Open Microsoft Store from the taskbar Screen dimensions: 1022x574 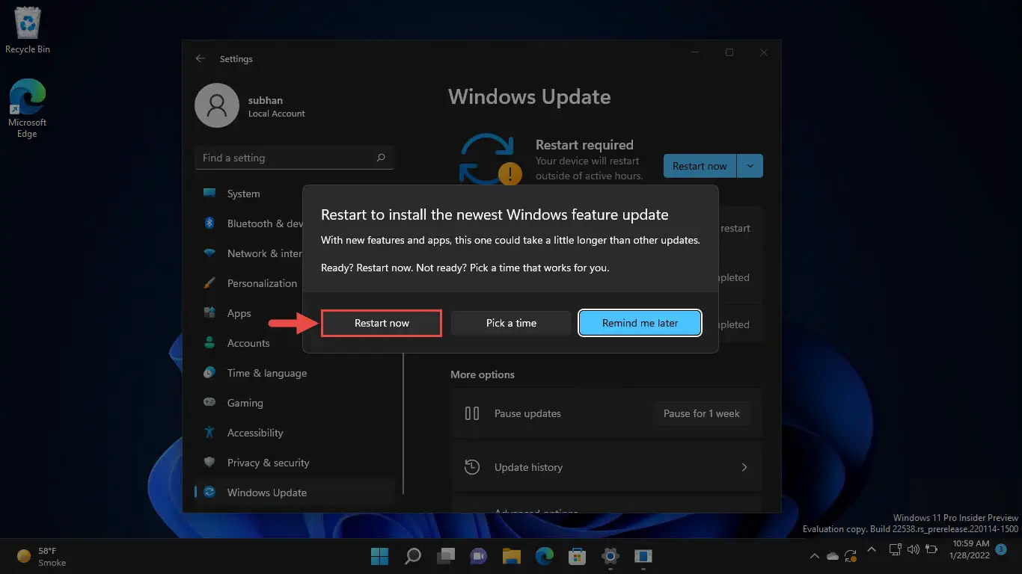pos(578,556)
